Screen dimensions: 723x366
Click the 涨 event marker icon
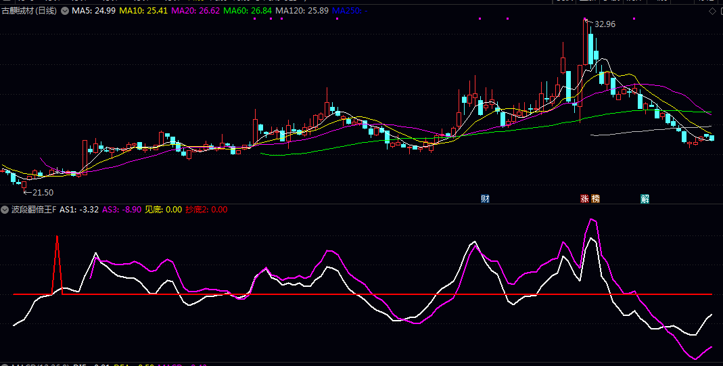(x=584, y=198)
